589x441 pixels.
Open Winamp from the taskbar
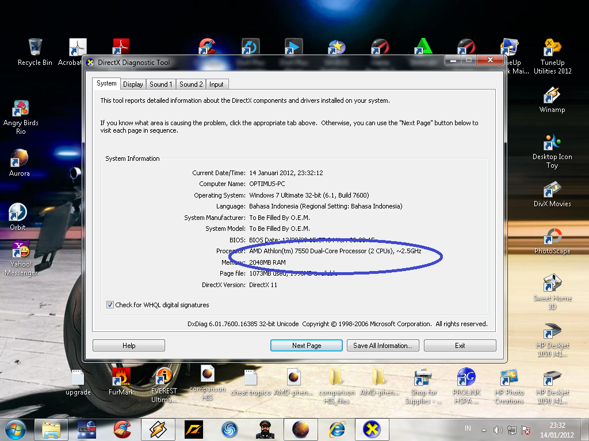[x=158, y=430]
